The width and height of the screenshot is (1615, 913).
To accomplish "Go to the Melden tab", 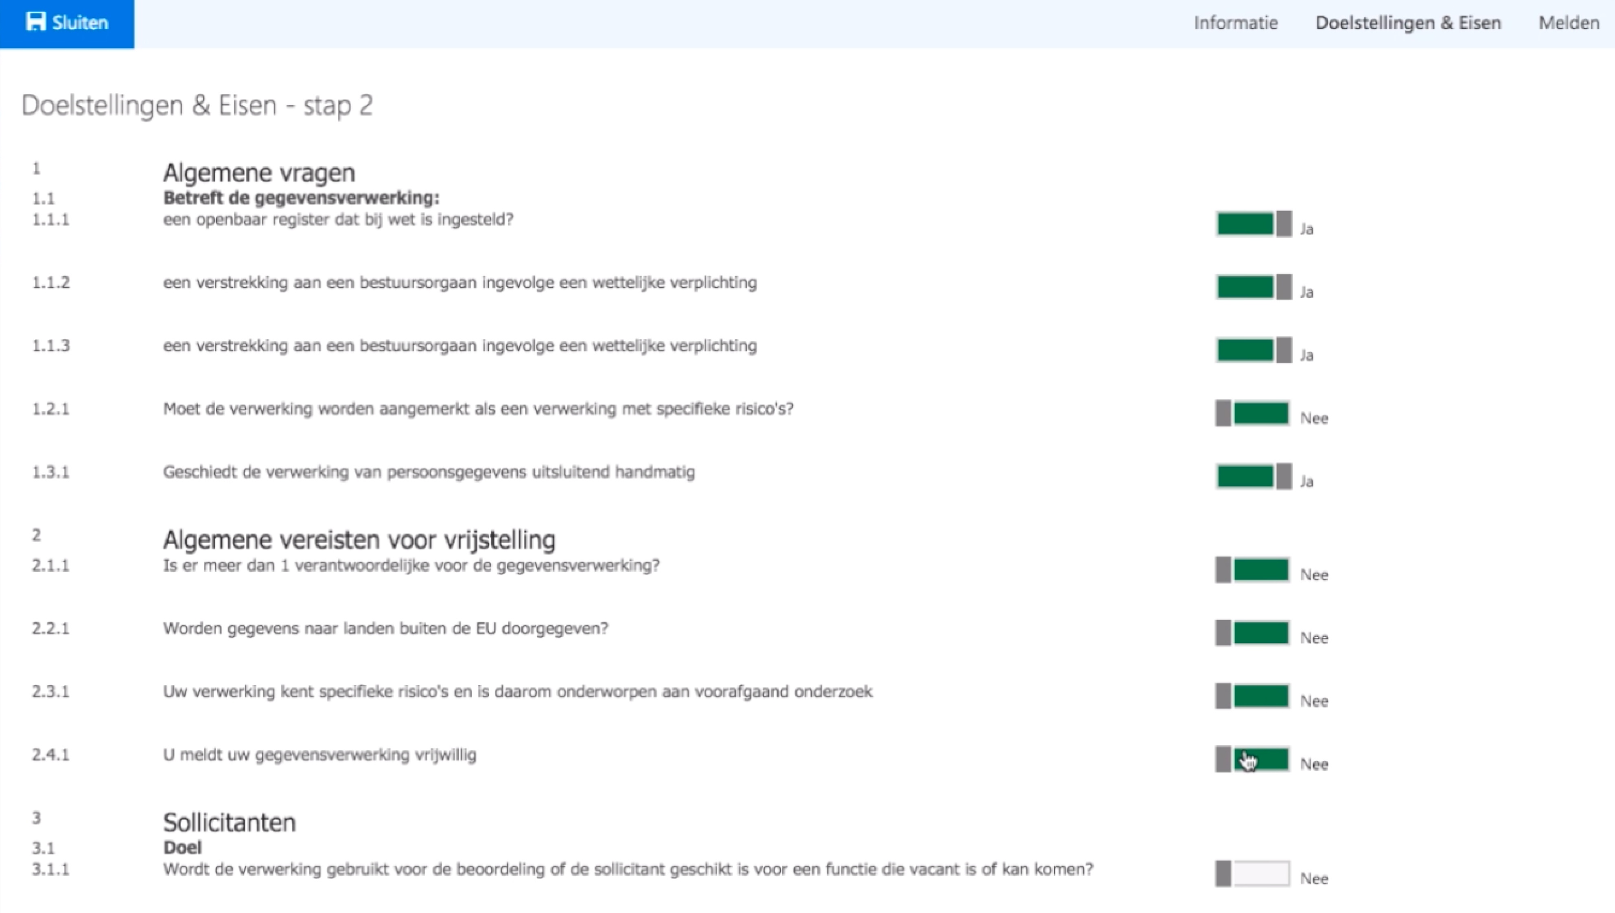I will pyautogui.click(x=1569, y=23).
